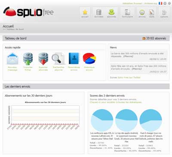Click the News panel heading
This screenshot has width=172, height=157.
[113, 47]
